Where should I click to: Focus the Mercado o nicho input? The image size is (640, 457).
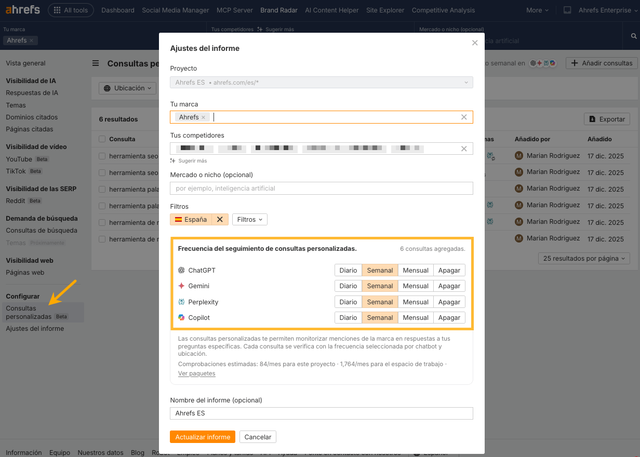tap(322, 188)
